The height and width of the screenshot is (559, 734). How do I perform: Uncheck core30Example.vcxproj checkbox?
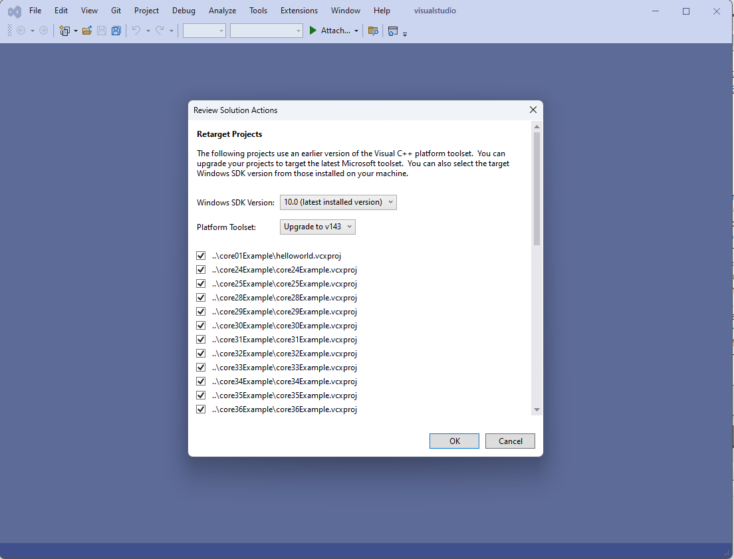[201, 326]
